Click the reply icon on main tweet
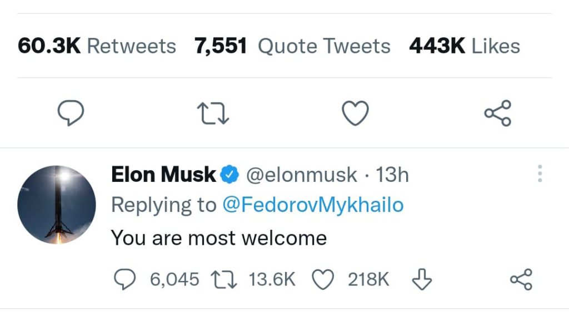 tap(71, 113)
